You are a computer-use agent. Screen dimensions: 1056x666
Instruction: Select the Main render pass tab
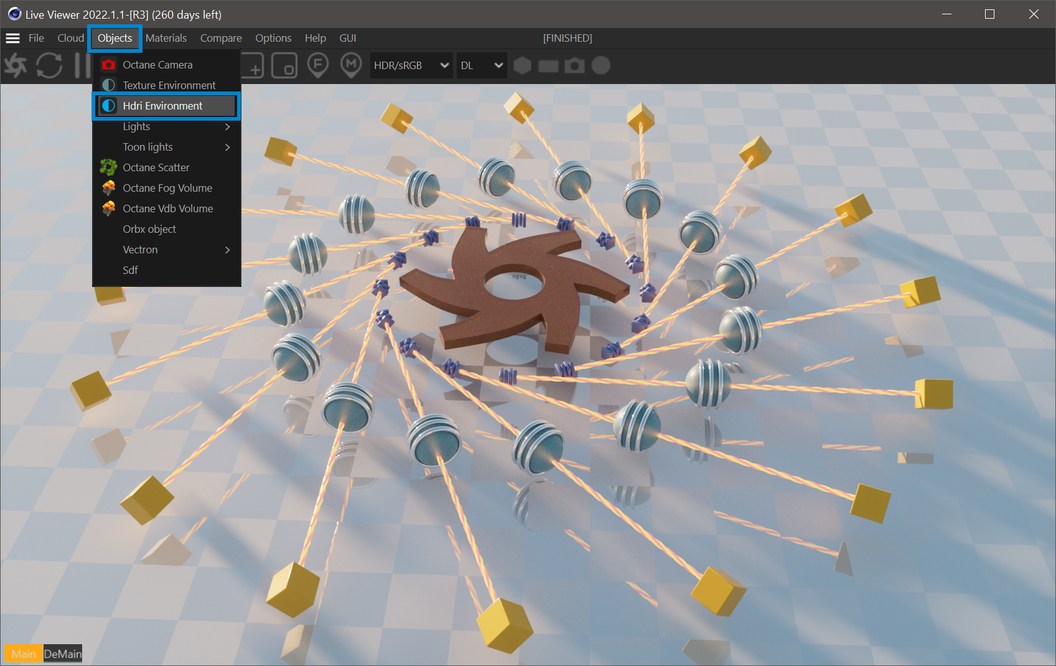pos(24,654)
